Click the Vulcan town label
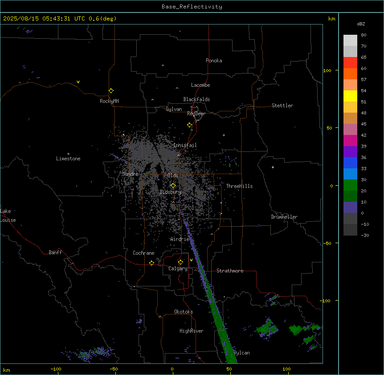This screenshot has height=375, width=384. 241,353
